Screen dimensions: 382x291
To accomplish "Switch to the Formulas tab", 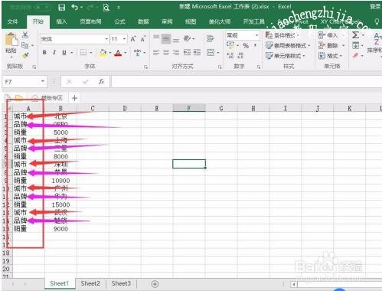I will click(119, 21).
